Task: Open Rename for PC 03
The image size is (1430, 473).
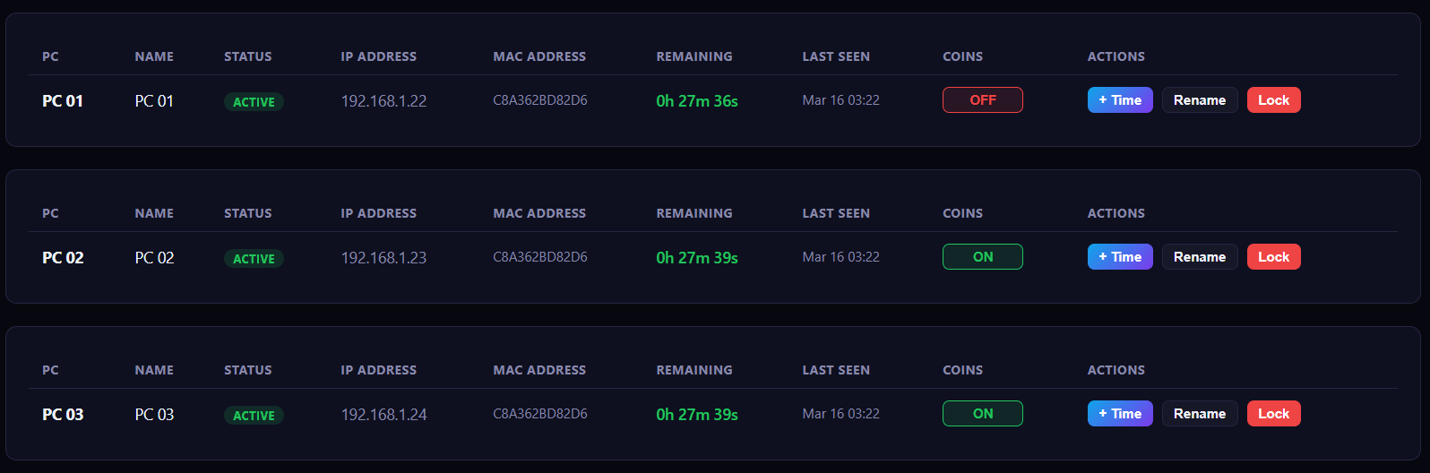Action: click(1199, 414)
